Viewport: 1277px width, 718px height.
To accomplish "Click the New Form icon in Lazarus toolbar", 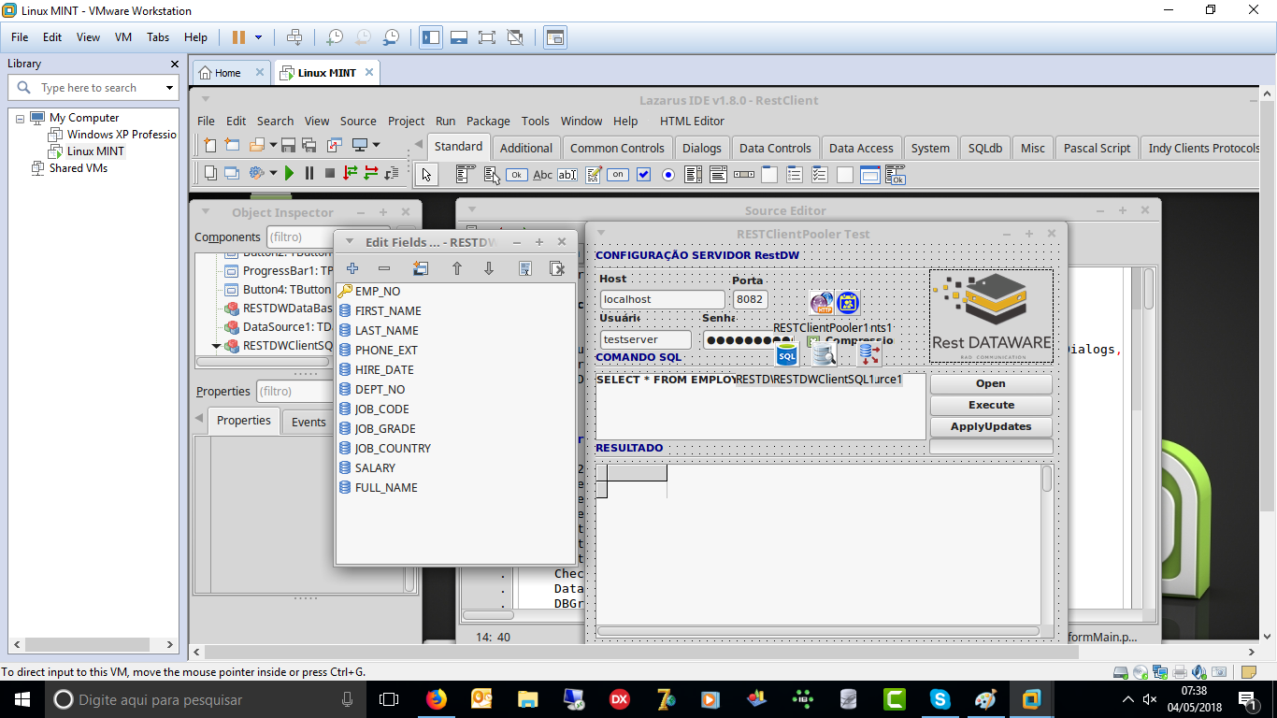I will tap(232, 145).
